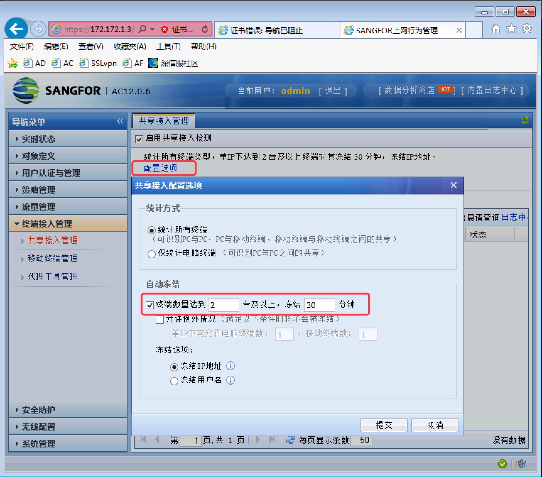Open the address bar dropdown arrow
The image size is (542, 477).
pos(152,29)
